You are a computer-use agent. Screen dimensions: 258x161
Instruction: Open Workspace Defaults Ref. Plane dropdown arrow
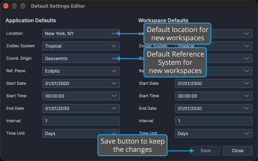point(246,71)
